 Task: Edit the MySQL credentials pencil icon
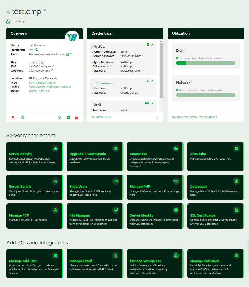[x=152, y=45]
